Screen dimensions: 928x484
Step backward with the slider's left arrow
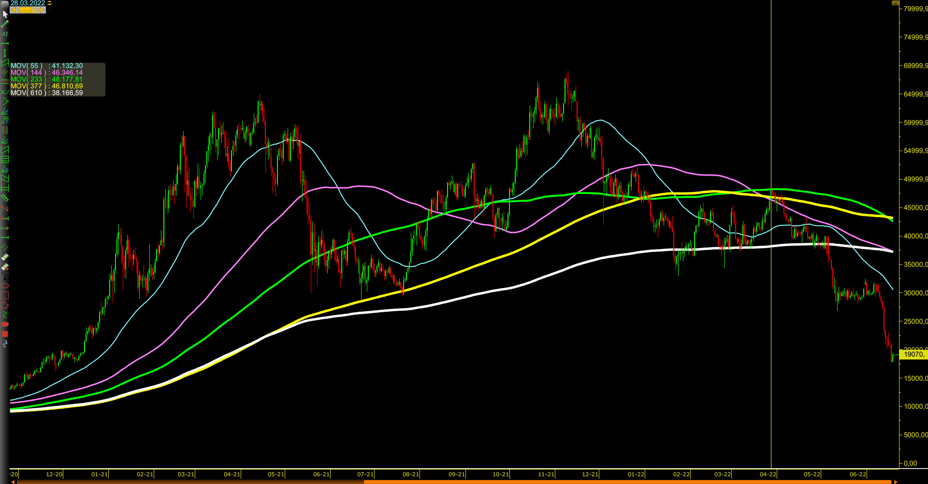pos(13,10)
